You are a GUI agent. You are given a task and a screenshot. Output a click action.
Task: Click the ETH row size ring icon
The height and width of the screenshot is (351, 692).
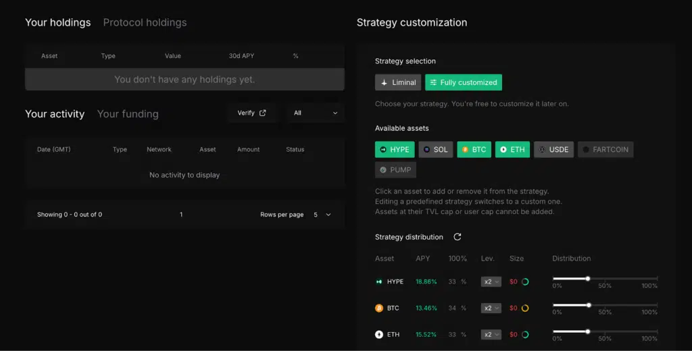[x=525, y=334]
